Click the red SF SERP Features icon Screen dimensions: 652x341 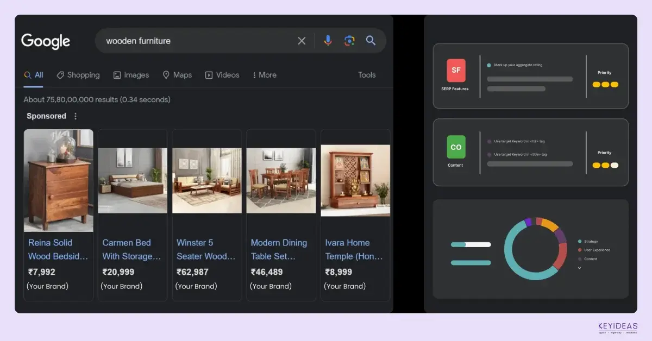pyautogui.click(x=456, y=71)
